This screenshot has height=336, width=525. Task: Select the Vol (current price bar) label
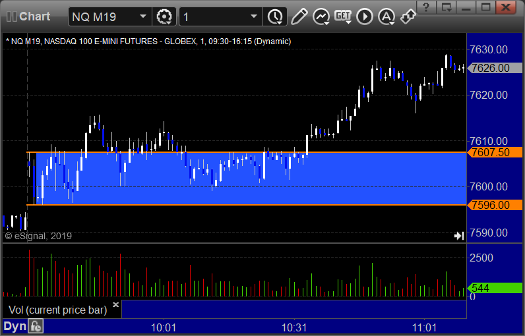[x=57, y=310]
